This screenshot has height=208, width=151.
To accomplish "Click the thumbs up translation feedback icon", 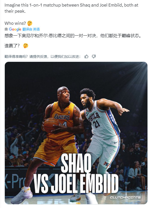I will 87,57.
